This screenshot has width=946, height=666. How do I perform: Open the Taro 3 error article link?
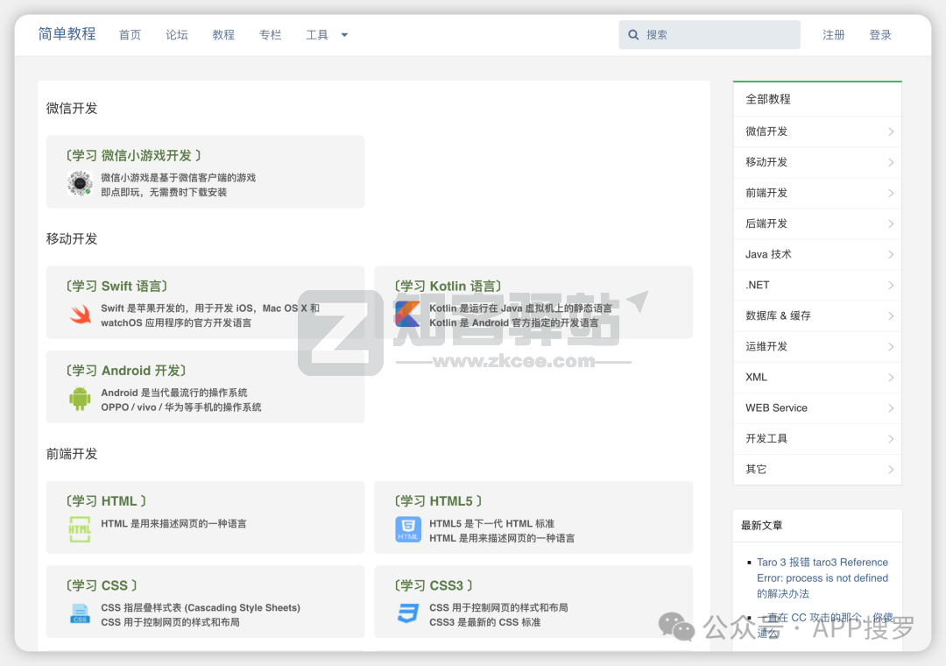point(822,577)
